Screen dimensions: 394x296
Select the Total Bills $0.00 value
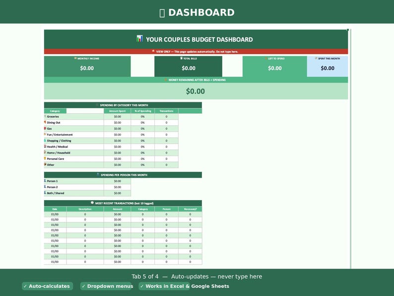(189, 68)
